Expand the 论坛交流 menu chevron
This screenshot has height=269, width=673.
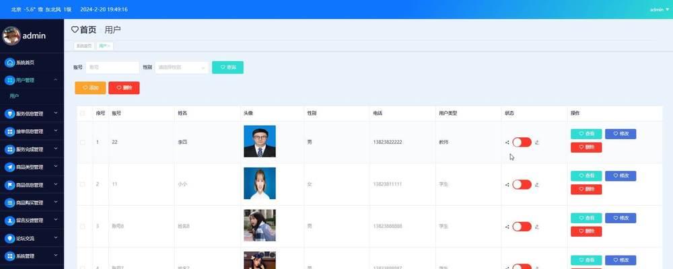click(x=55, y=237)
